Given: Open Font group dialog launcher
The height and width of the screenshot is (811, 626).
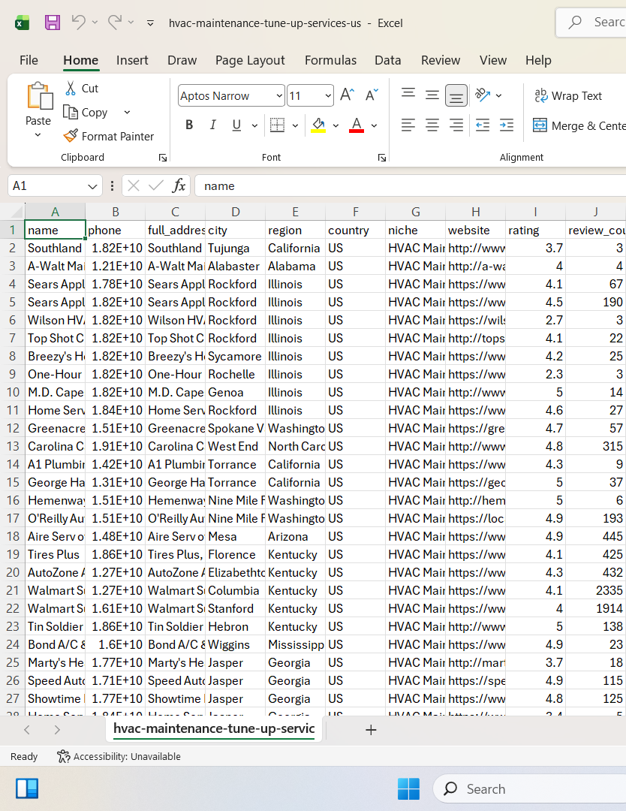Looking at the screenshot, I should coord(382,158).
